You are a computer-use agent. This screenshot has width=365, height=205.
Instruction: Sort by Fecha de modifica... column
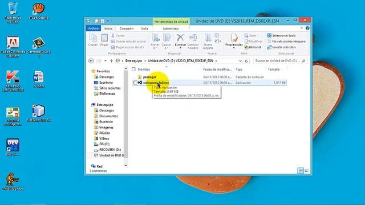point(217,69)
